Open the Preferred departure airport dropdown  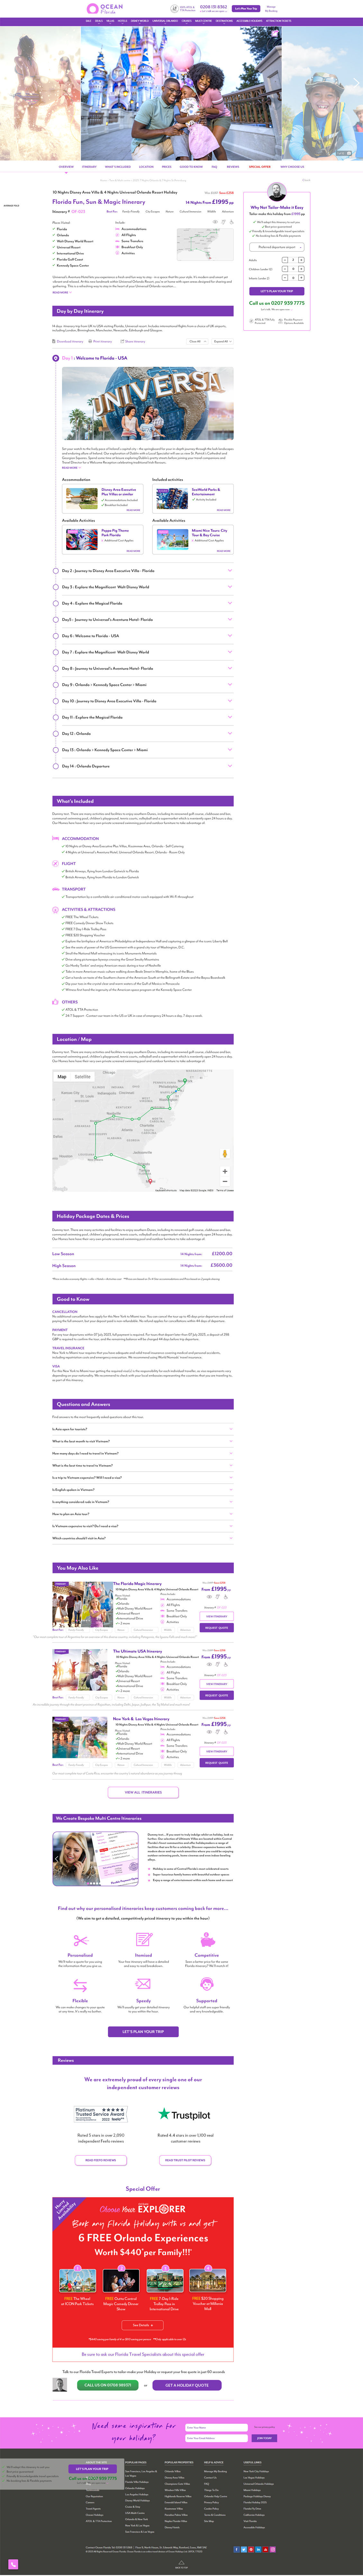277,247
